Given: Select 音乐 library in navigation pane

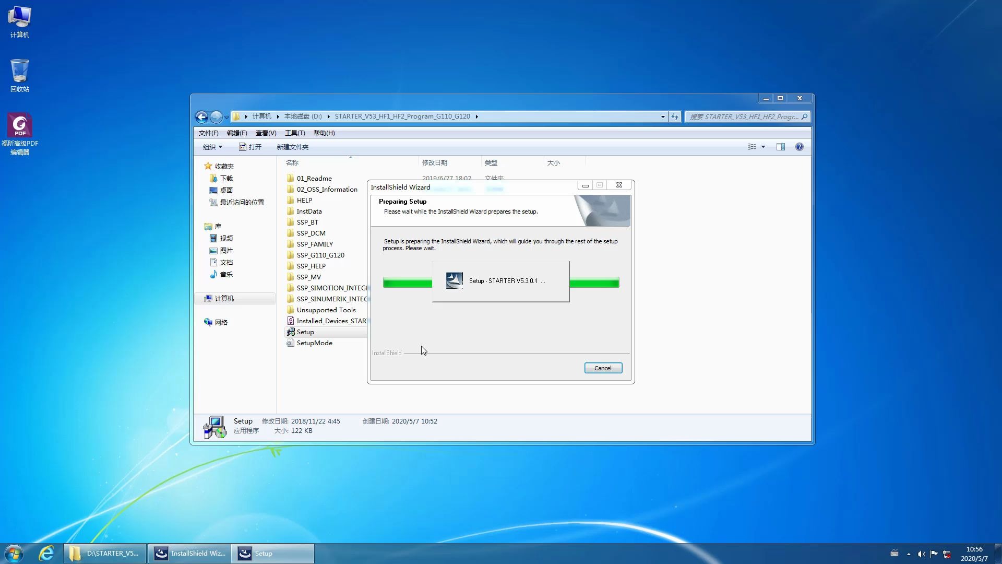Looking at the screenshot, I should click(221, 274).
